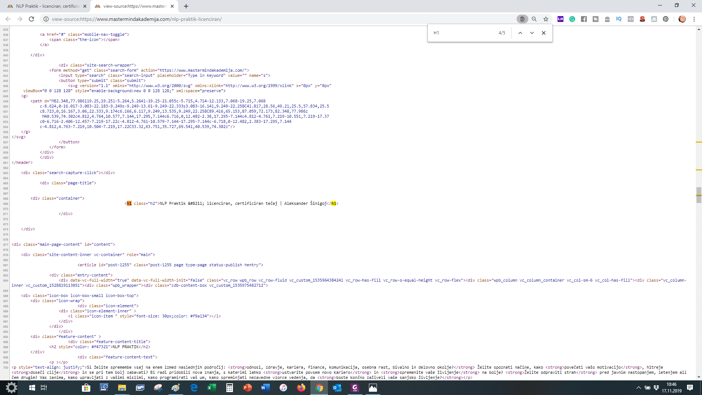This screenshot has width=702, height=395.
Task: Click the Grammarly extension icon
Action: [572, 19]
